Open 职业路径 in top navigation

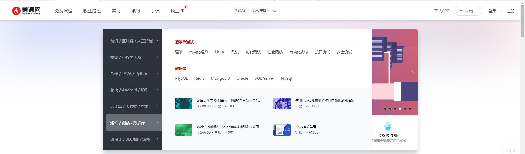[x=92, y=11]
